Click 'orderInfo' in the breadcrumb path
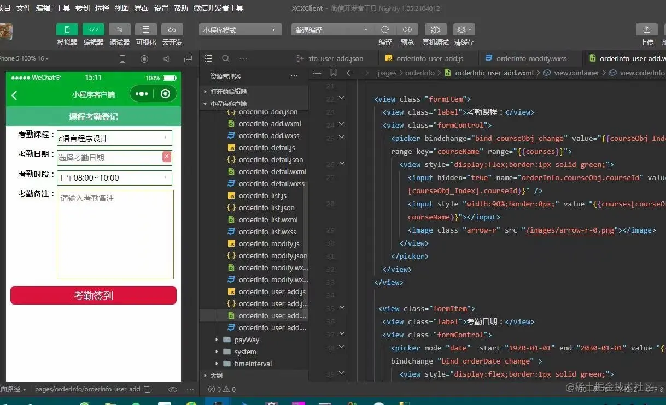The image size is (666, 405). tap(420, 73)
